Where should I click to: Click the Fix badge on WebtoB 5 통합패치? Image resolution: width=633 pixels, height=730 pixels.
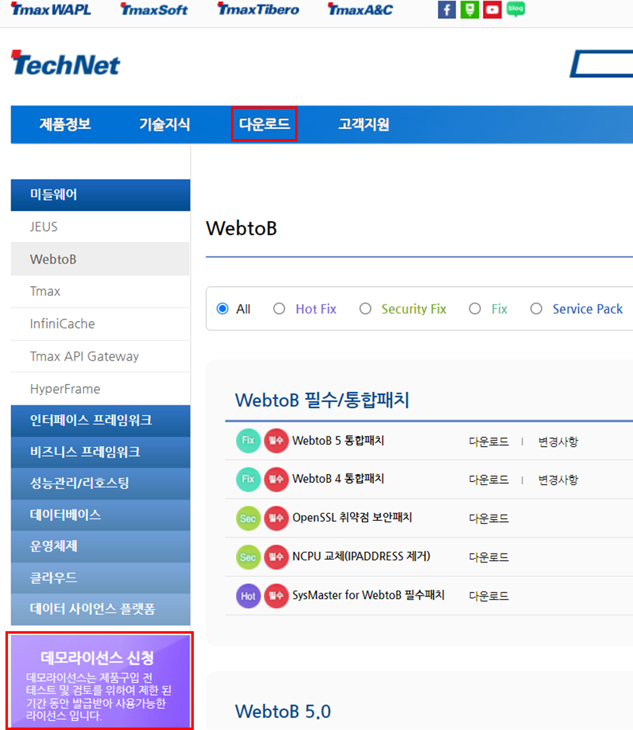coord(247,440)
